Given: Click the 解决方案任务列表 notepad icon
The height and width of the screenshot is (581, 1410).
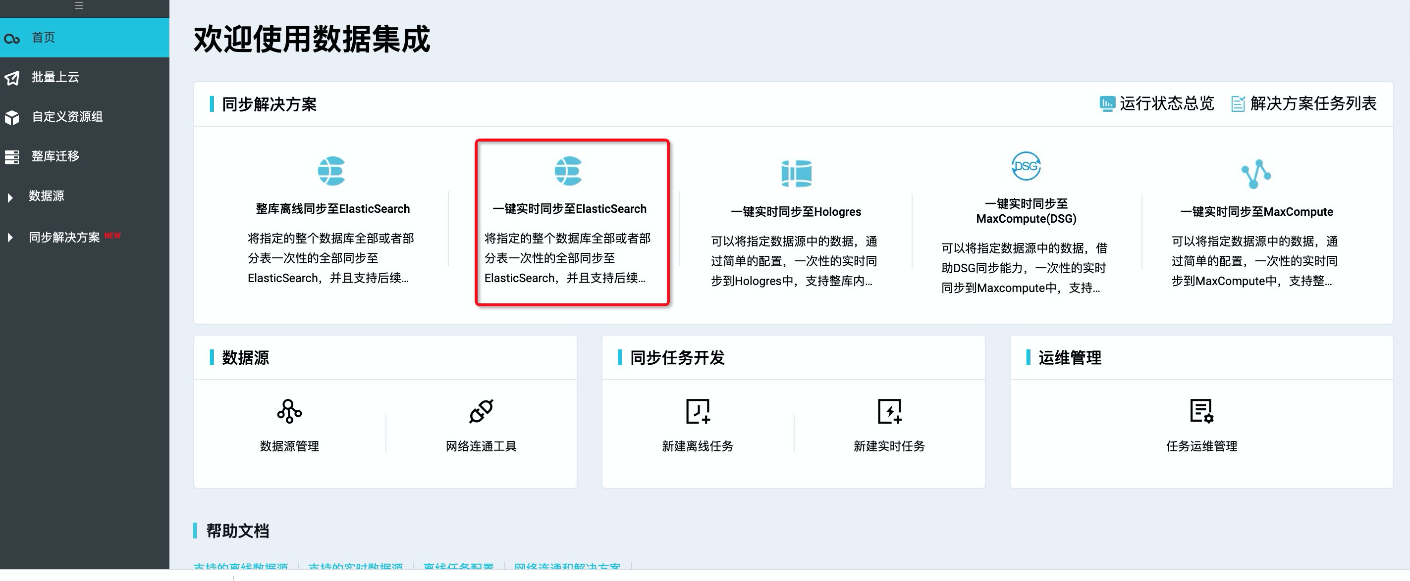Looking at the screenshot, I should point(1238,103).
